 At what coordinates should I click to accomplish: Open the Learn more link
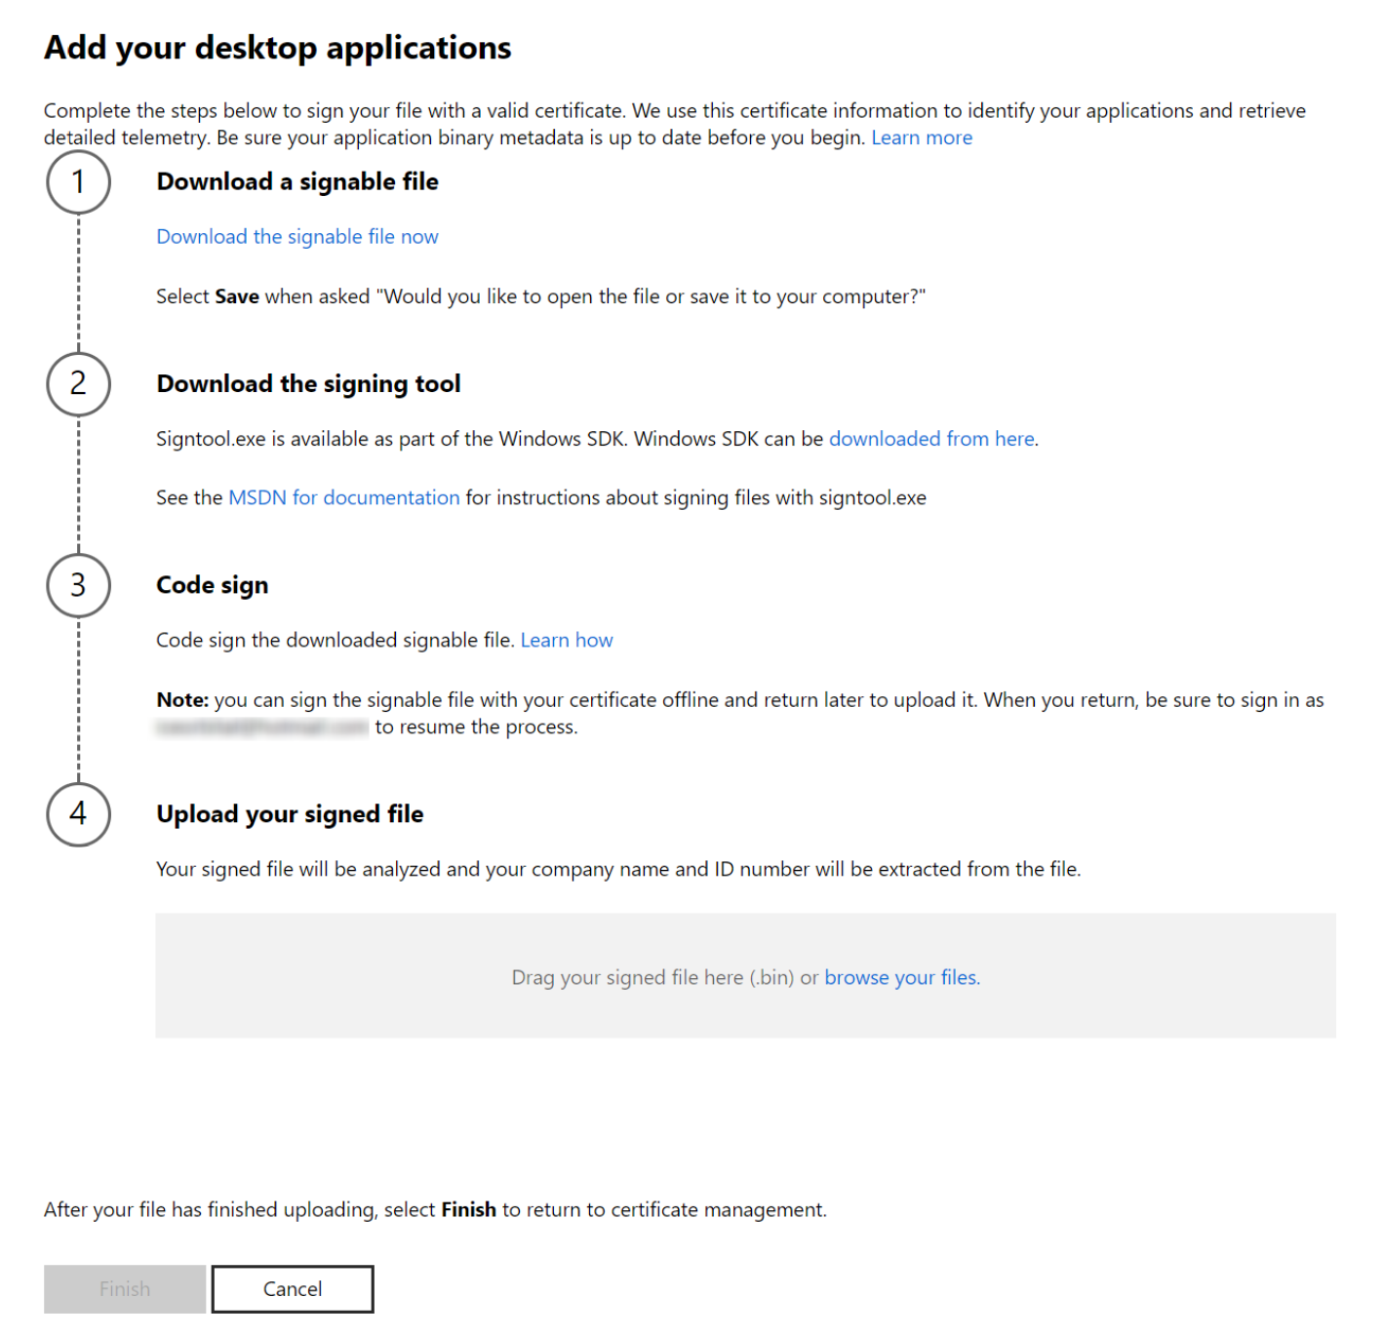pyautogui.click(x=921, y=138)
